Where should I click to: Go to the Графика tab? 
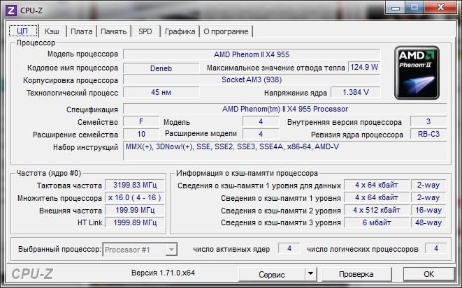pyautogui.click(x=180, y=31)
